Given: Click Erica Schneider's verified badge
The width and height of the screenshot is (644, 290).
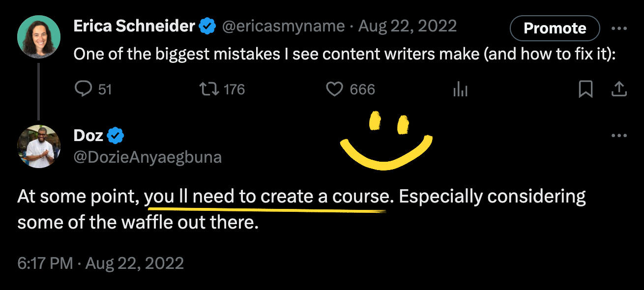Looking at the screenshot, I should coord(207,27).
